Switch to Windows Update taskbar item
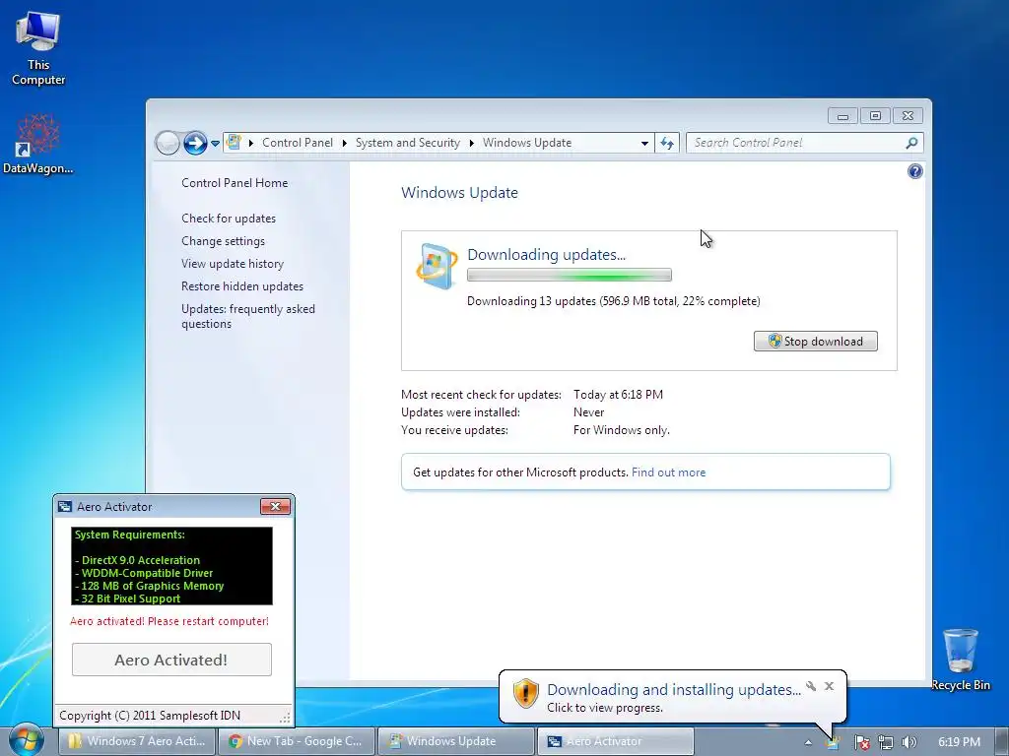 [456, 741]
